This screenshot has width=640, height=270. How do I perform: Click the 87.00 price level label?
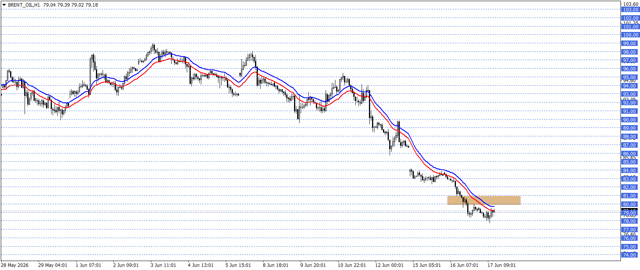point(630,145)
